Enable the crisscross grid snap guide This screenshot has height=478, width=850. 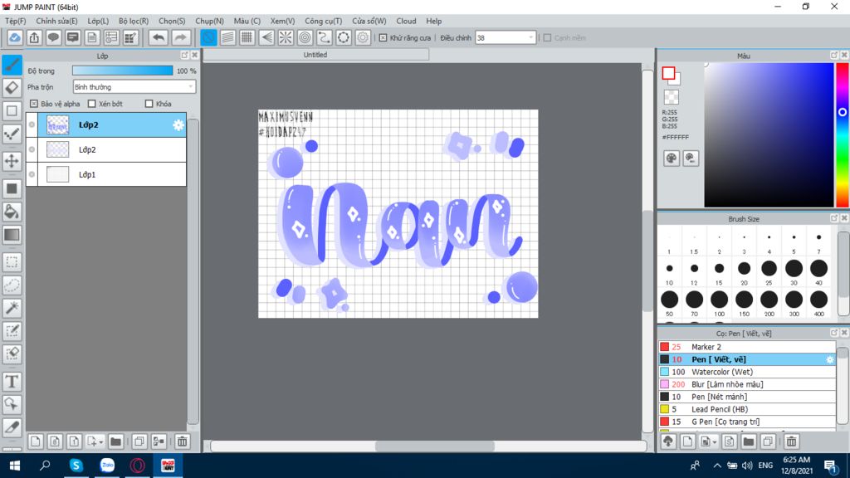247,37
